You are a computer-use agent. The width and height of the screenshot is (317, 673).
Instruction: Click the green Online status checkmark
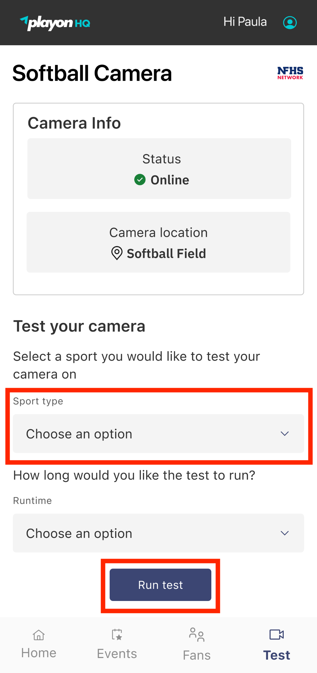coord(141,180)
